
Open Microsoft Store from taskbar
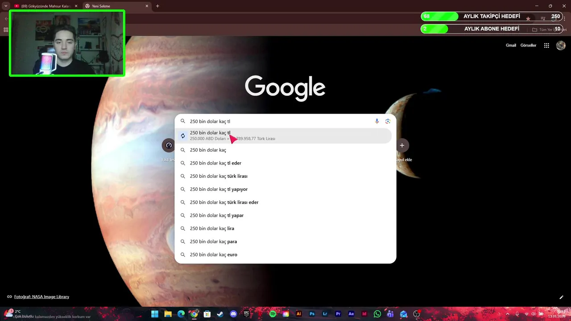(207, 314)
